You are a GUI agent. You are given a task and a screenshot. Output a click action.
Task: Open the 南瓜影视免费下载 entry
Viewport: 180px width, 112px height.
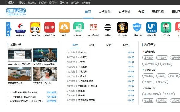tap(87, 100)
